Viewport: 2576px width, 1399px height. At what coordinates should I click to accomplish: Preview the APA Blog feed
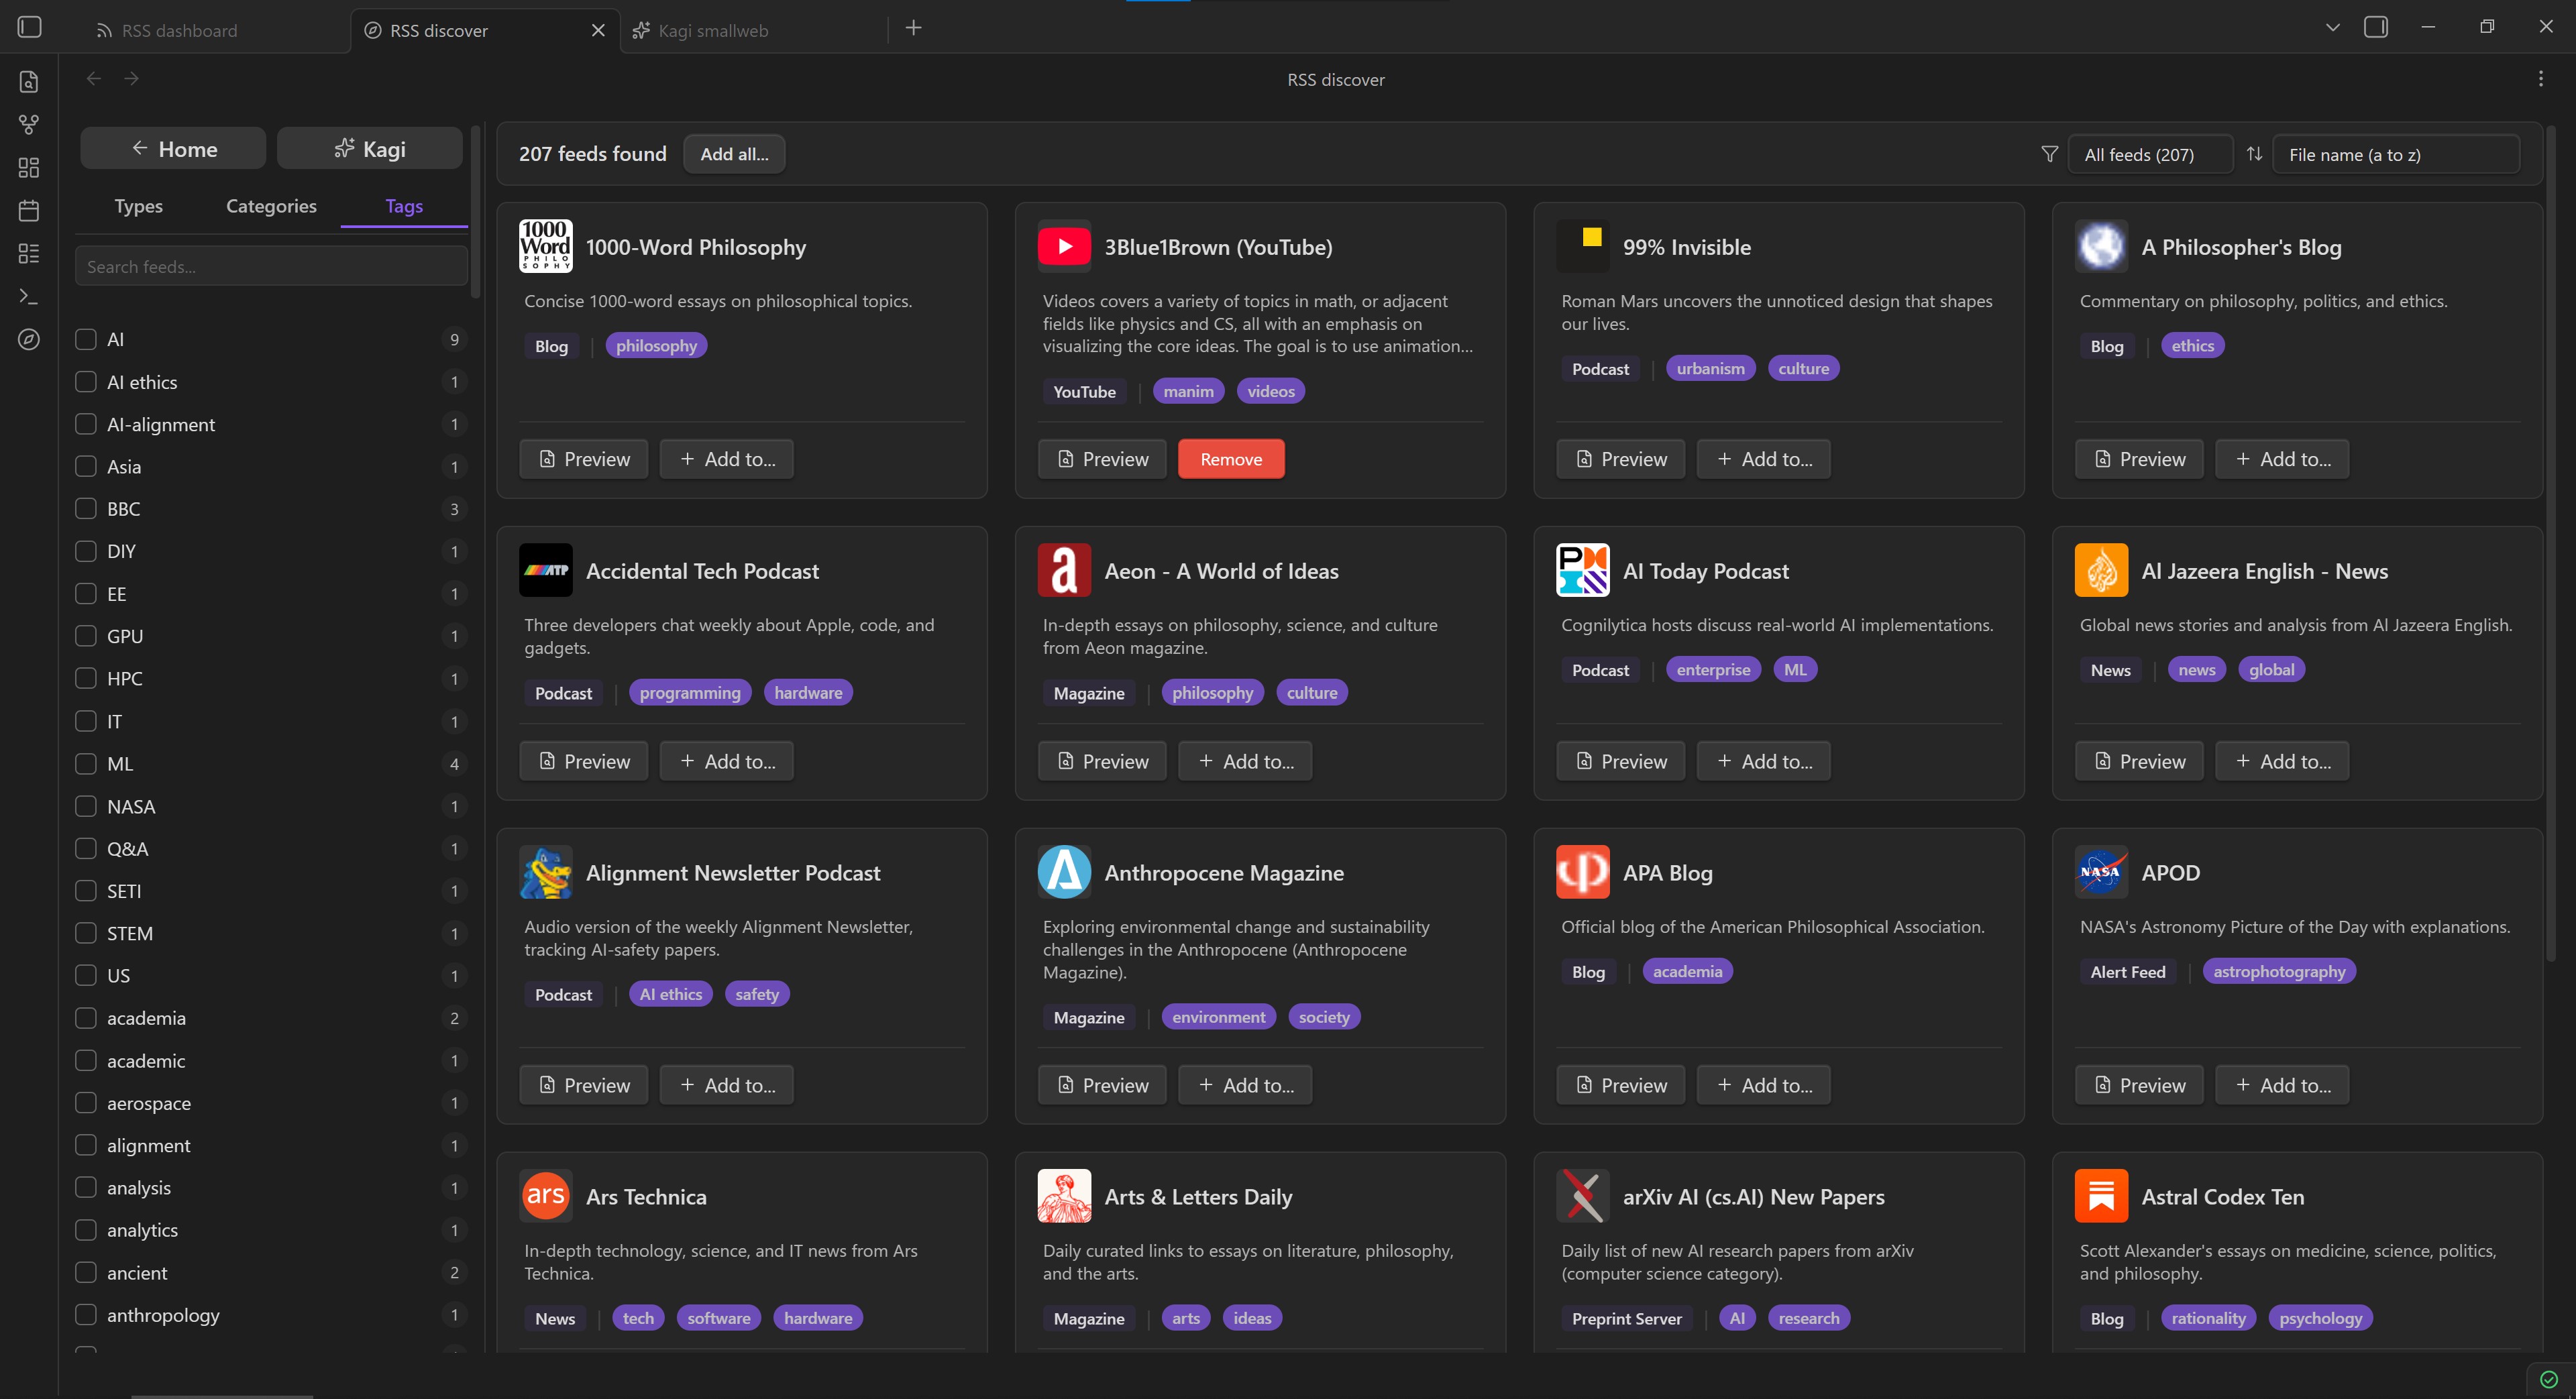pyautogui.click(x=1620, y=1085)
